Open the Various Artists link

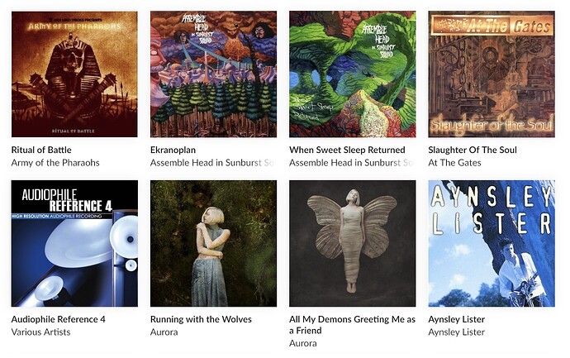pyautogui.click(x=40, y=332)
